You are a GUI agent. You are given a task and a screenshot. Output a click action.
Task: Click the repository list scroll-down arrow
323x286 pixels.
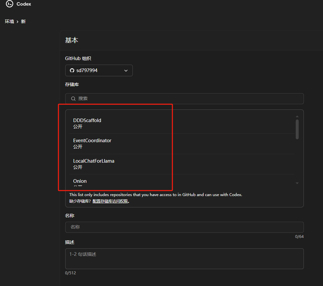coord(297,183)
